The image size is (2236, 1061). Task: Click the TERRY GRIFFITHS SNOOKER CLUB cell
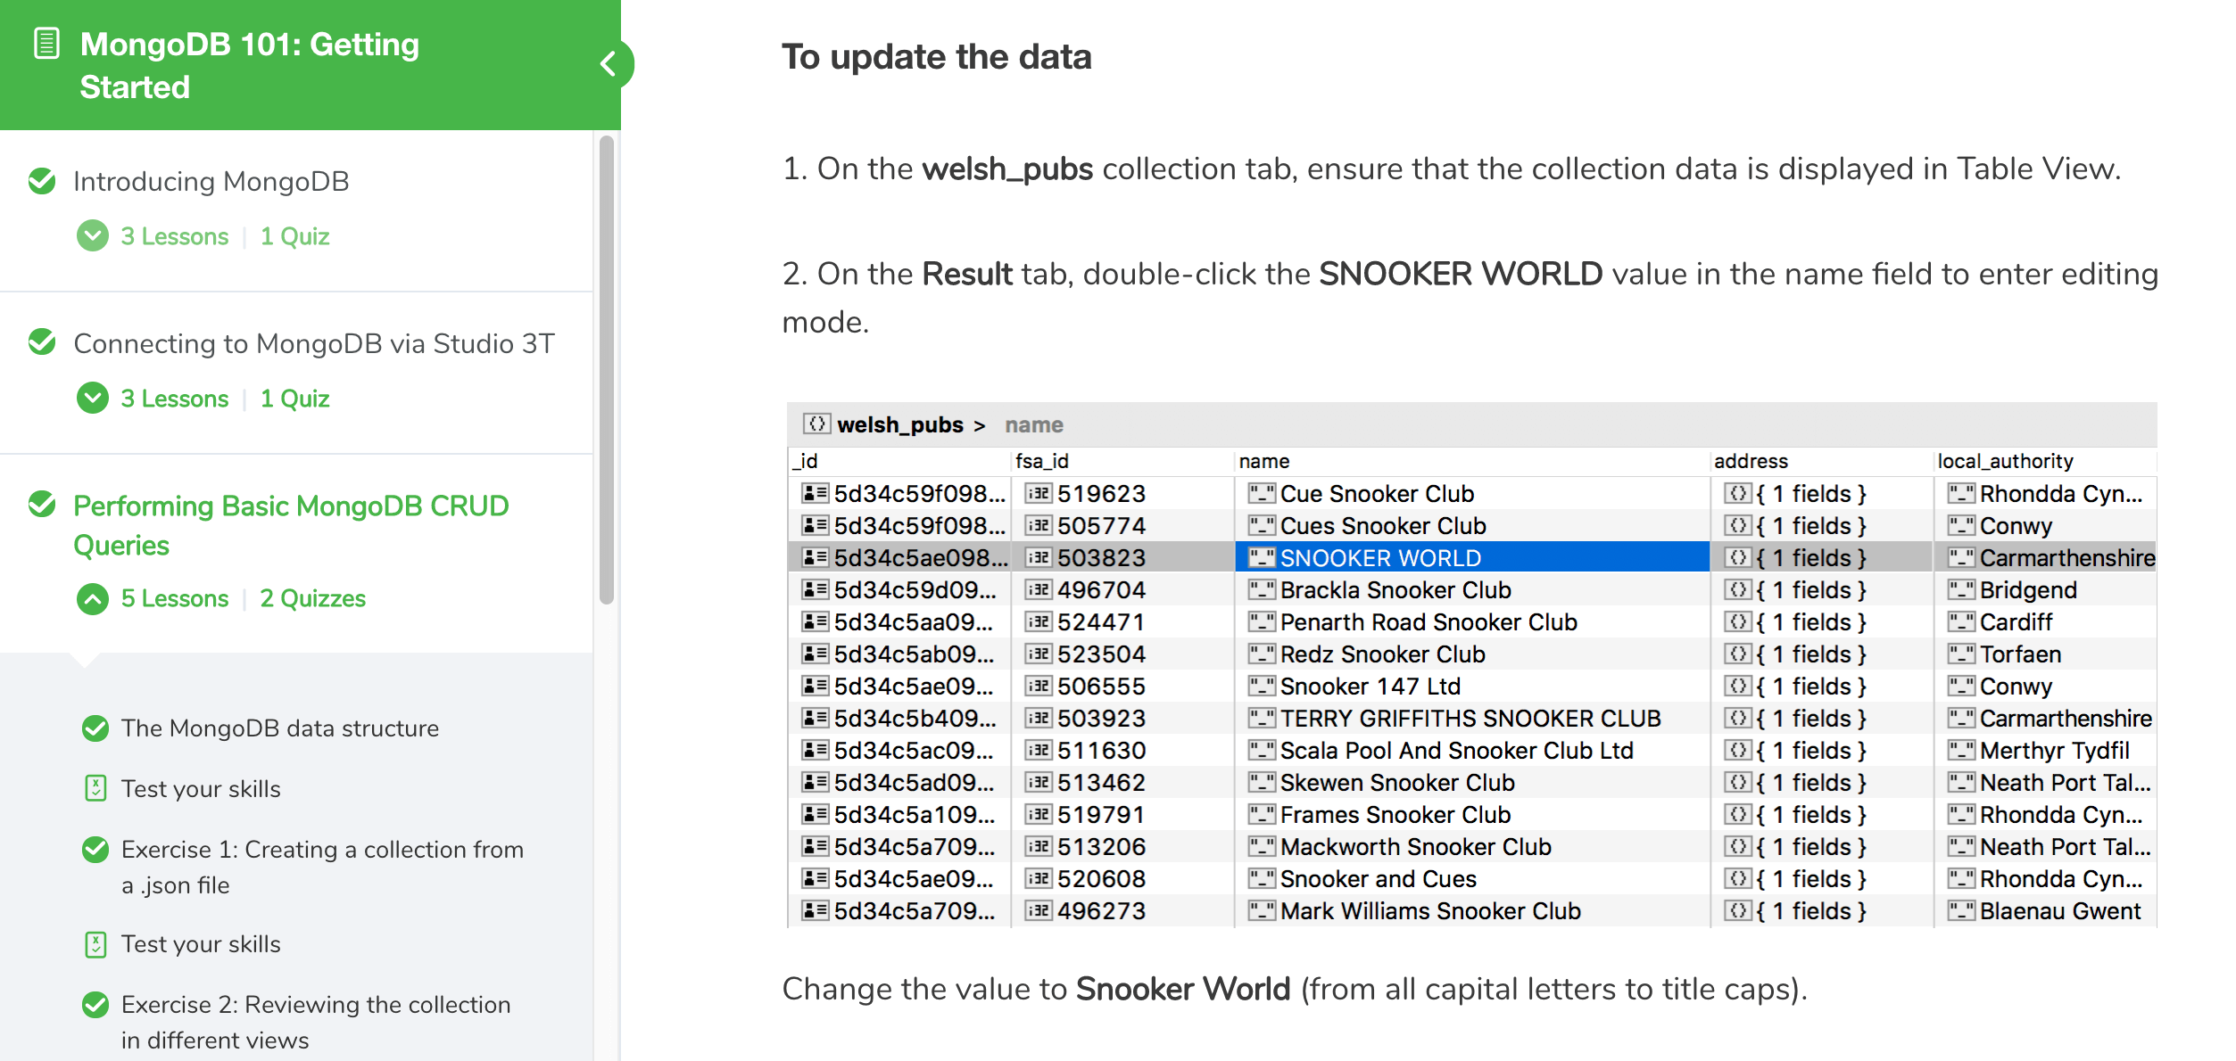click(x=1472, y=718)
